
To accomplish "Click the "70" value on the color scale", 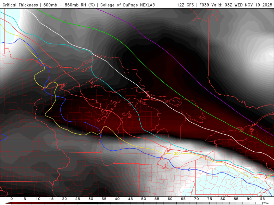I will point(196,199).
